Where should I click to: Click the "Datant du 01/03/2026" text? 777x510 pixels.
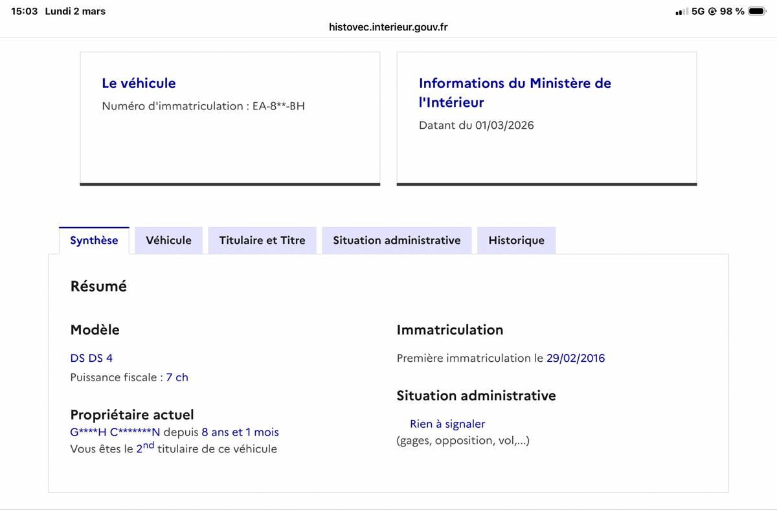477,126
